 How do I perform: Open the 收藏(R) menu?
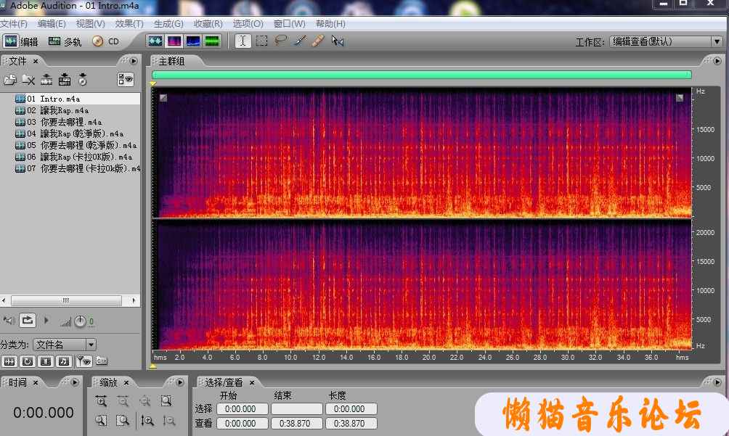[208, 24]
